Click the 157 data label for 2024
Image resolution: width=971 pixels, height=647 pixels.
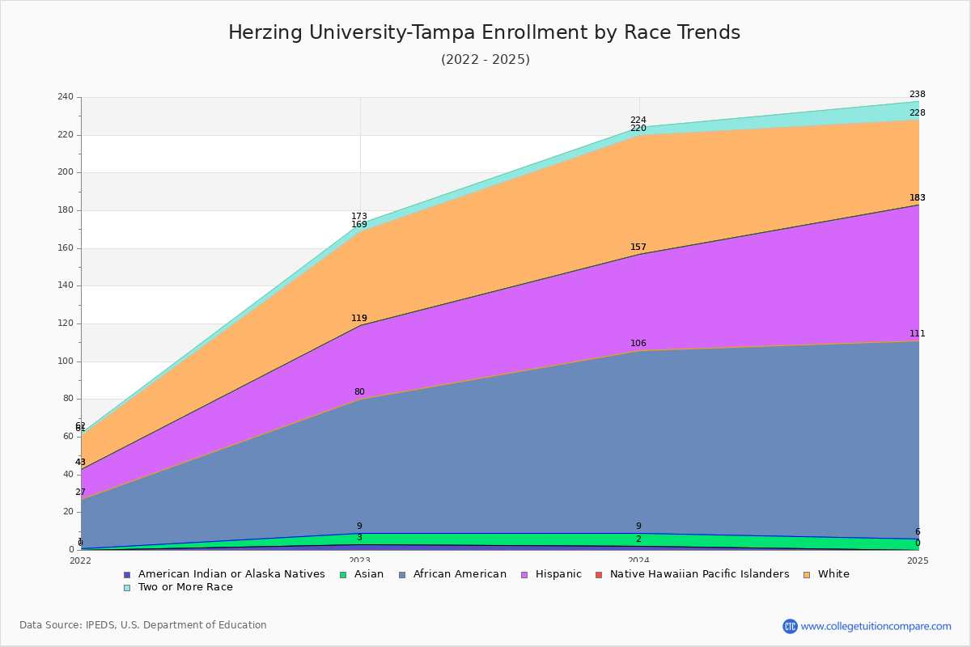pos(638,247)
